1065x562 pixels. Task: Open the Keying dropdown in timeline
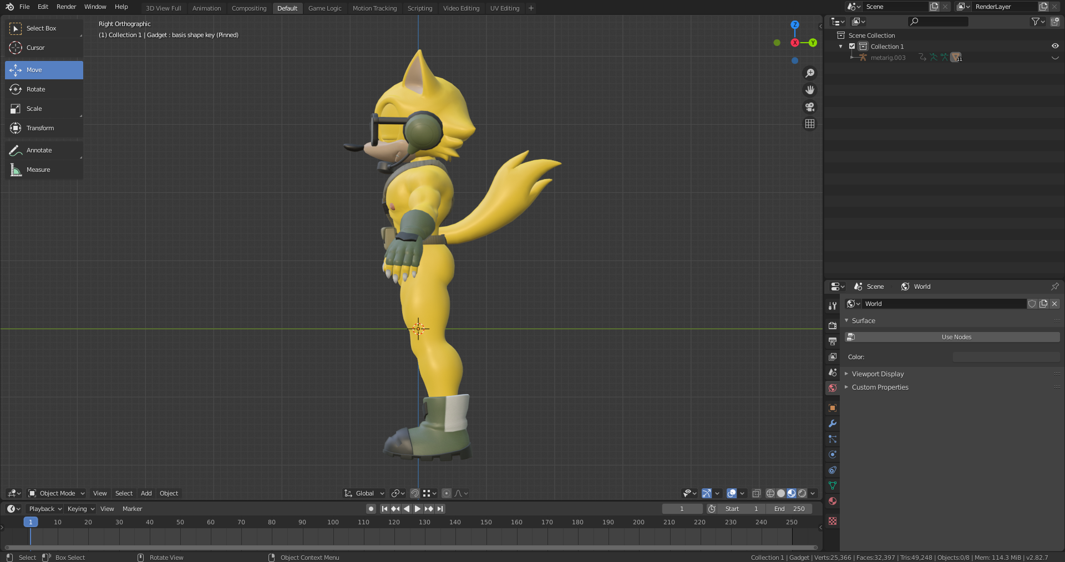[x=80, y=509]
